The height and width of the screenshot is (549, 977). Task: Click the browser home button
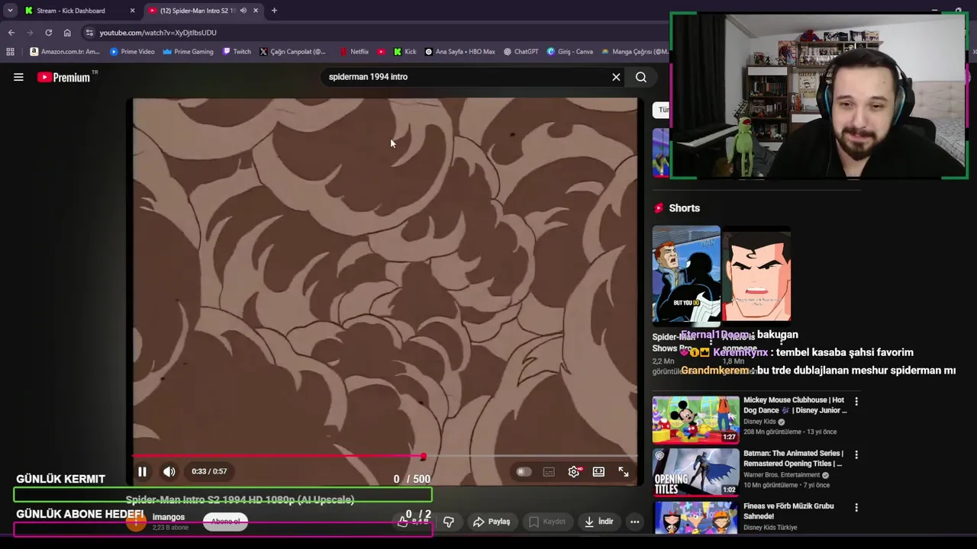[x=67, y=33]
